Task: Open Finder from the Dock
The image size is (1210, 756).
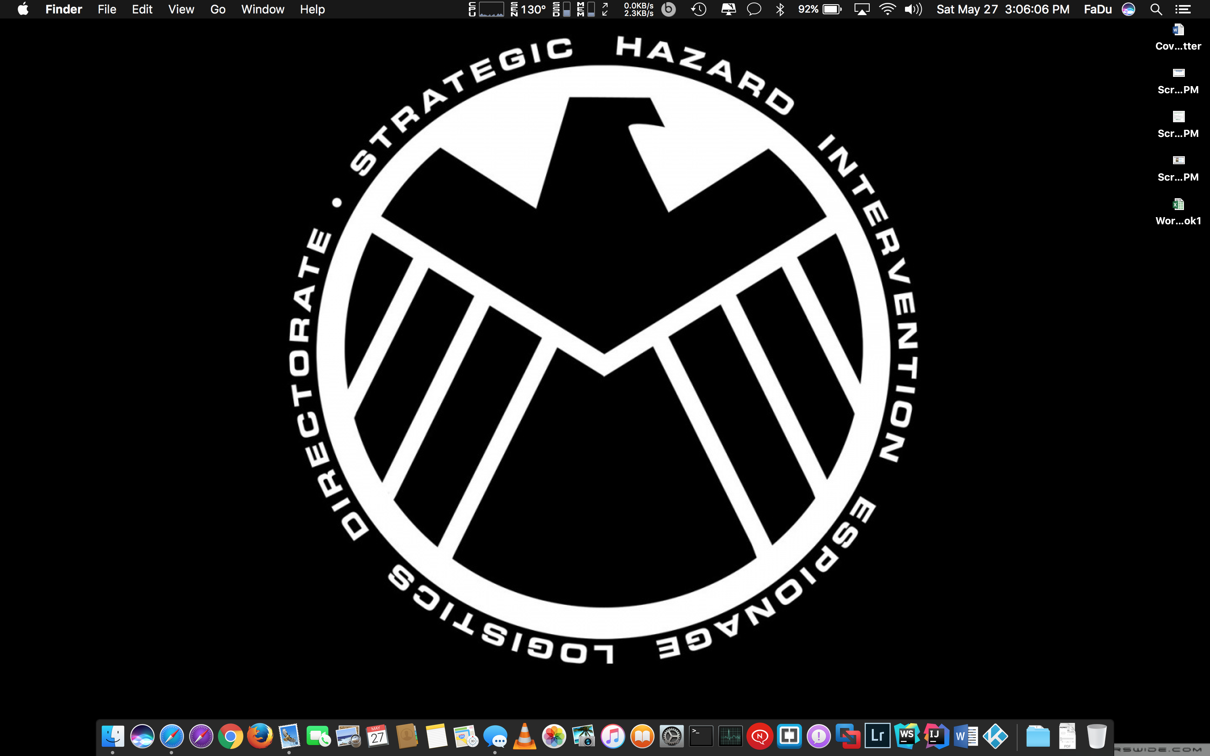Action: [x=113, y=736]
